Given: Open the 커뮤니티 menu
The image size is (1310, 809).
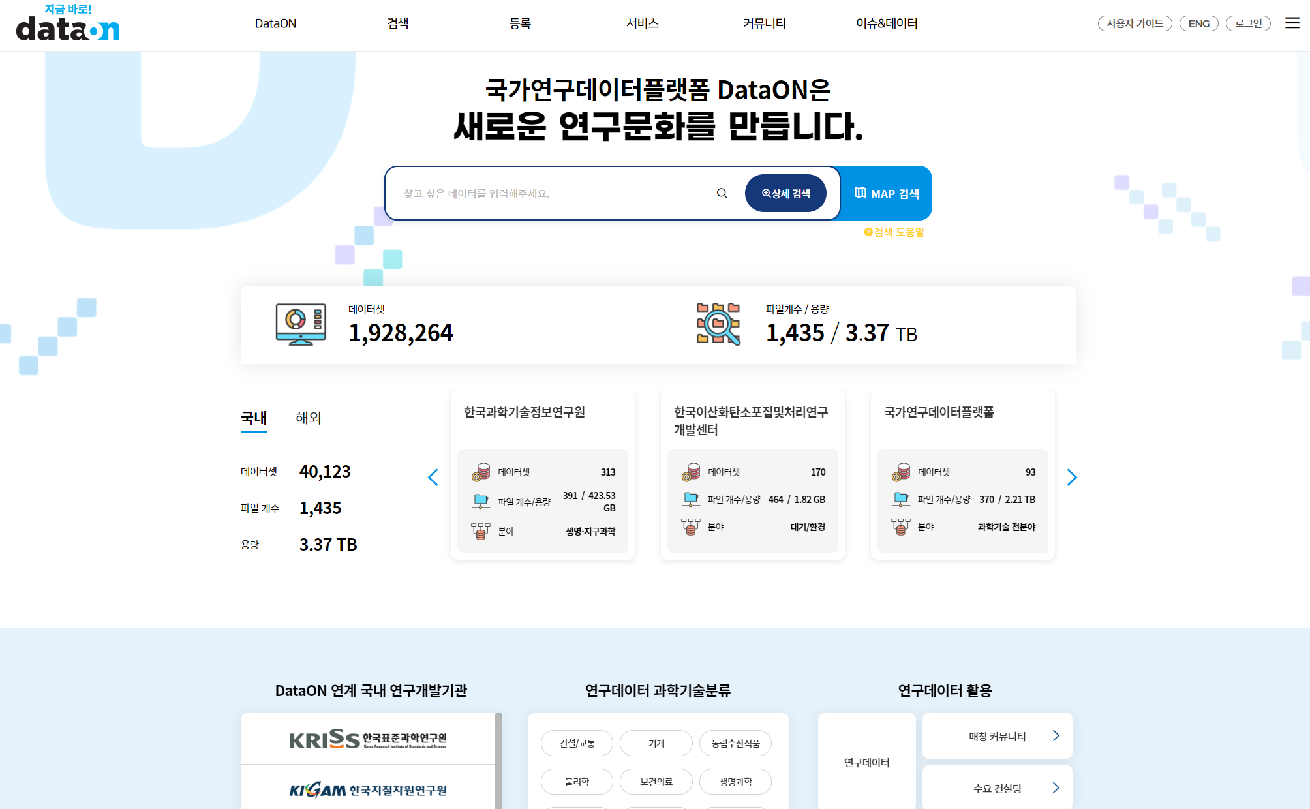Looking at the screenshot, I should pos(764,23).
